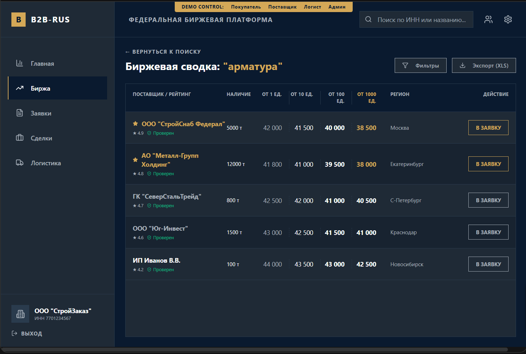This screenshot has height=354, width=526.
Task: Focus the search by ИНН input field
Action: (x=421, y=20)
